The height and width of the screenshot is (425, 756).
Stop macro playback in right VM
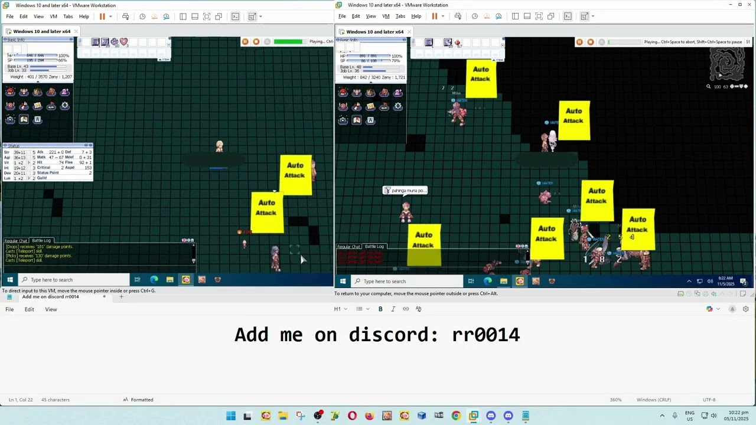(591, 42)
